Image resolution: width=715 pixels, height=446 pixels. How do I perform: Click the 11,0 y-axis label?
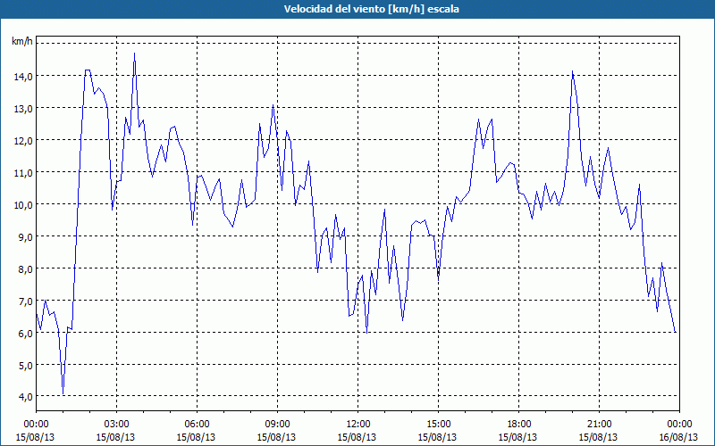[23, 173]
